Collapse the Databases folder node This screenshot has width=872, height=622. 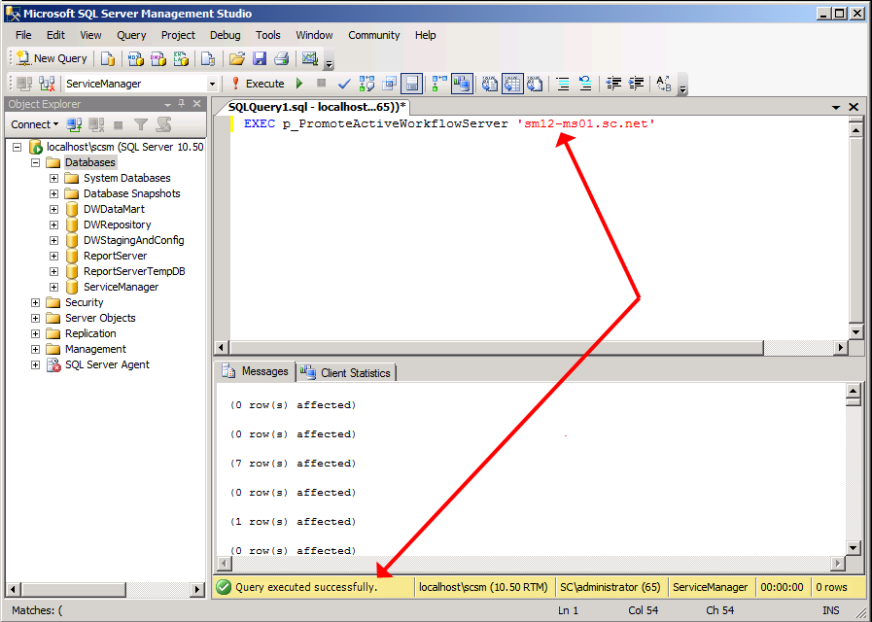(x=36, y=162)
